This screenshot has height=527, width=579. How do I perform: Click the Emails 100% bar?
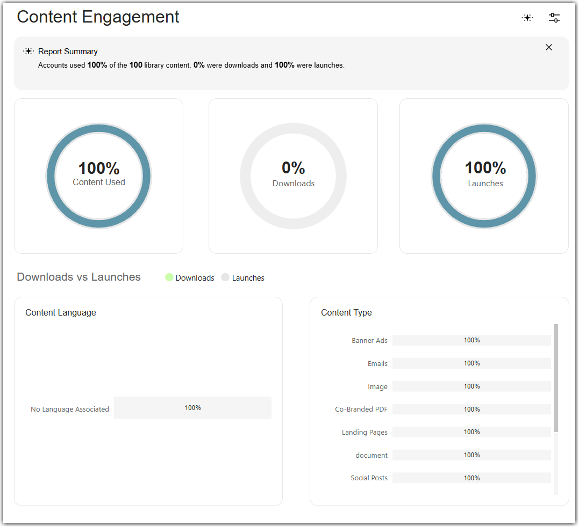point(471,363)
